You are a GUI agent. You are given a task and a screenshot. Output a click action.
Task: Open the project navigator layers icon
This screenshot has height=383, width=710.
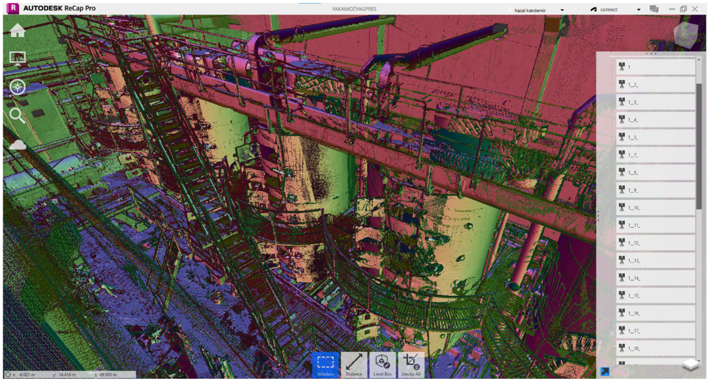690,365
